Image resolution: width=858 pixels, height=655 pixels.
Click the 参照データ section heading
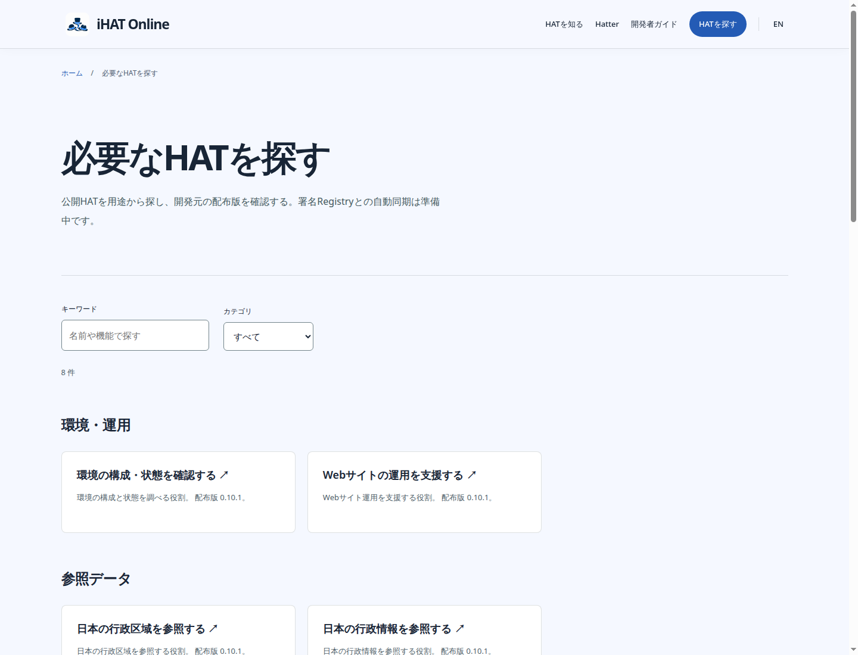click(96, 579)
